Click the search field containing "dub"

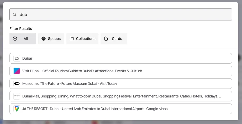point(121,14)
